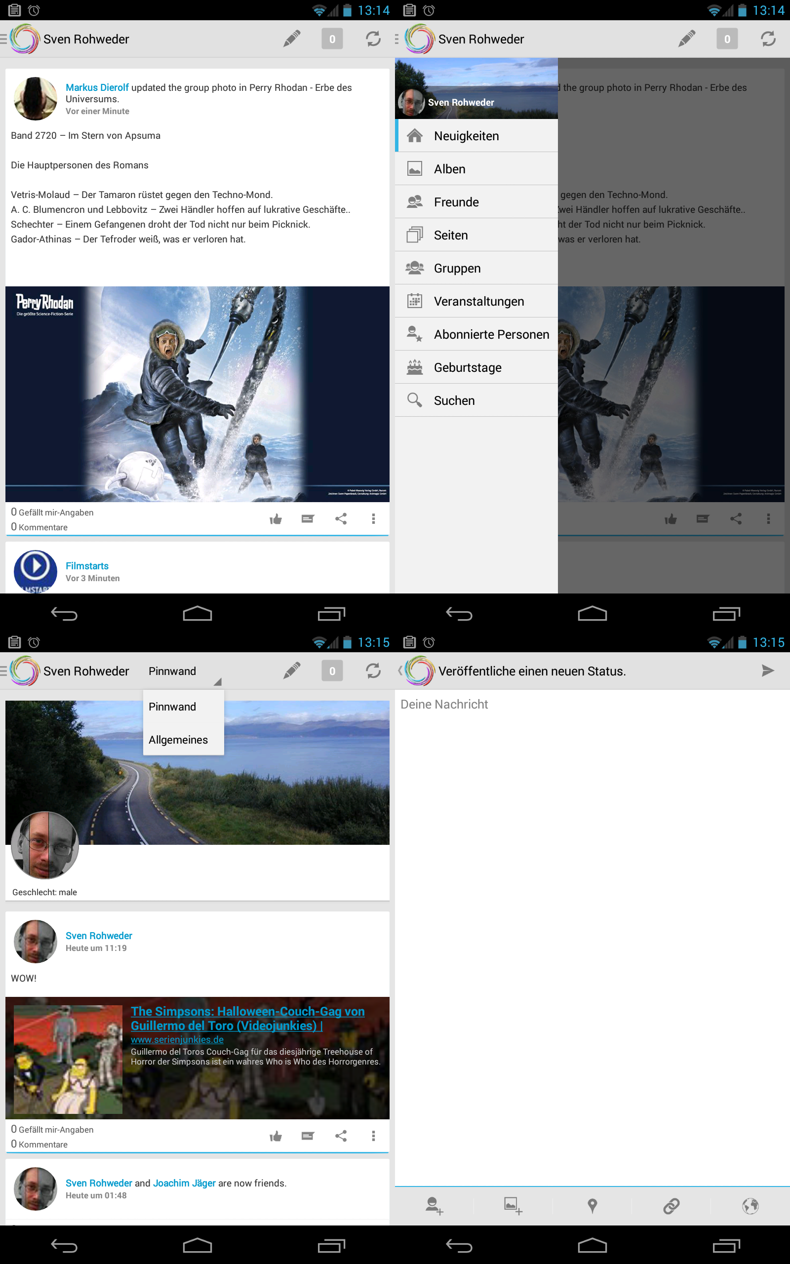Open www.serienjunkies.de link
Image resolution: width=790 pixels, height=1264 pixels.
(177, 1039)
